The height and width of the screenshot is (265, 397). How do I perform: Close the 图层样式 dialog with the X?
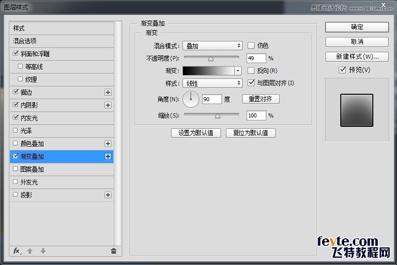coord(383,4)
